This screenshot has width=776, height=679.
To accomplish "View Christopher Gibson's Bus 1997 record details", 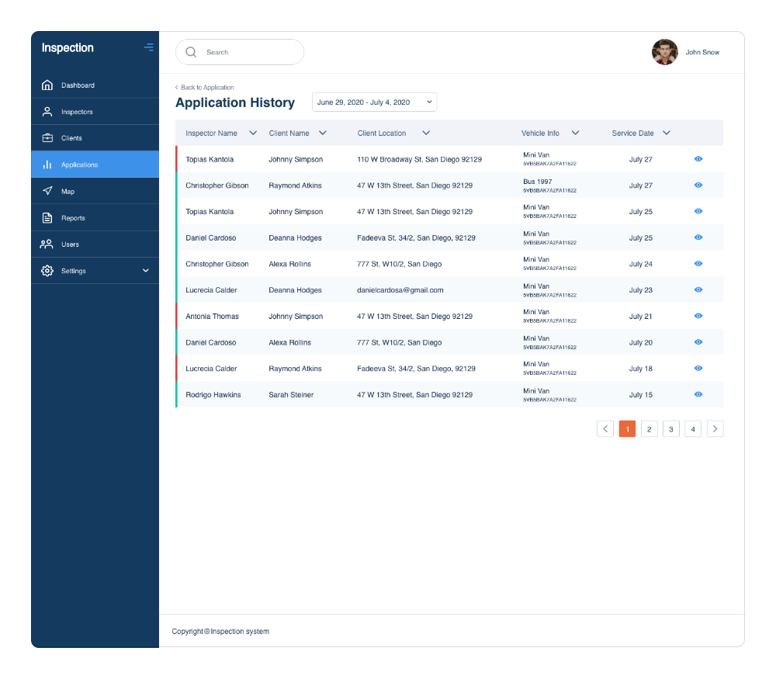I will tap(698, 185).
